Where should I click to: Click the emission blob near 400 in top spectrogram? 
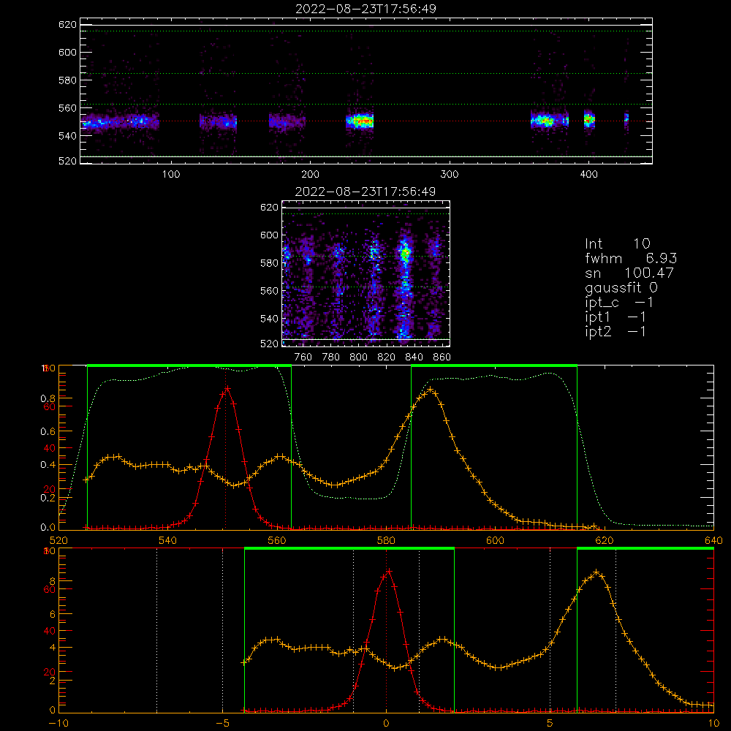[589, 119]
